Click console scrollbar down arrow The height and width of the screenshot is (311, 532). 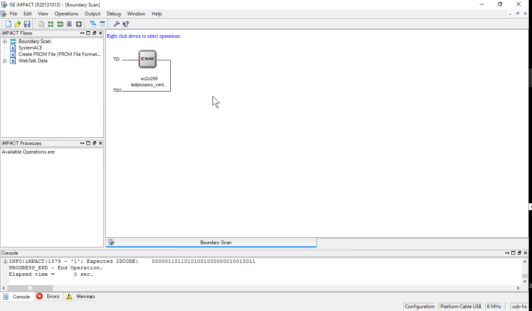click(x=525, y=281)
